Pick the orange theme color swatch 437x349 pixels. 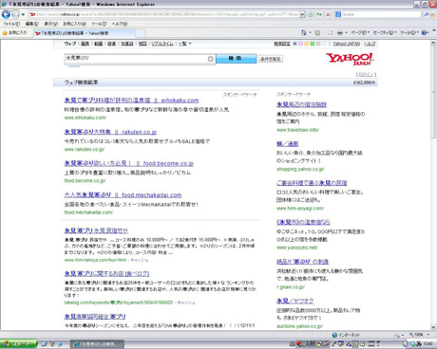click(306, 44)
